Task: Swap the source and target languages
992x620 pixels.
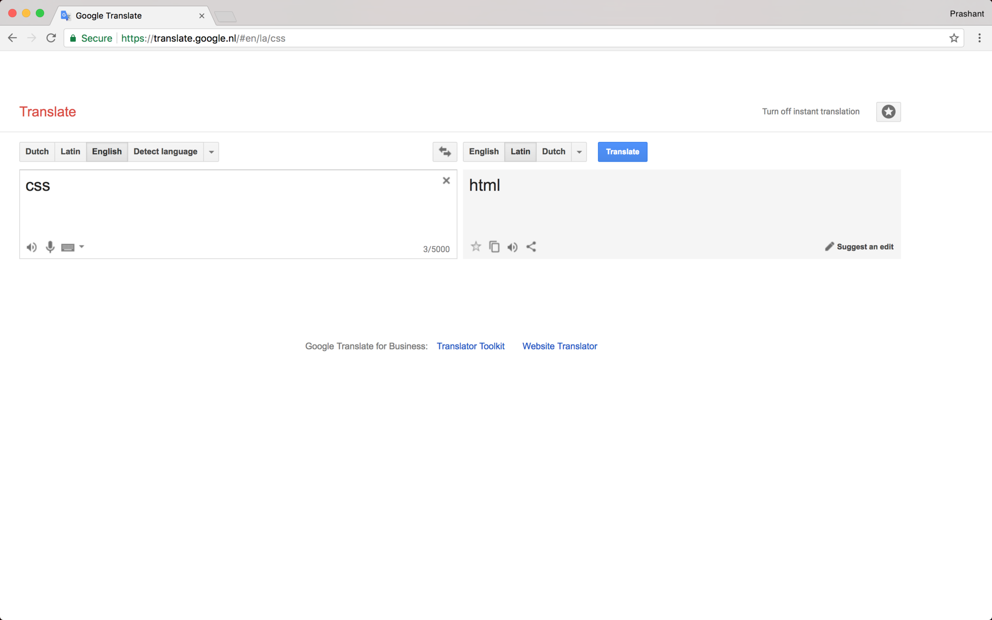Action: click(x=445, y=152)
